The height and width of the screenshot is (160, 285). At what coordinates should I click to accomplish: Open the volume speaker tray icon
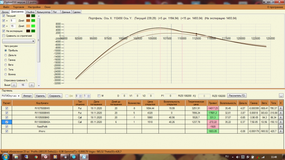[x=238, y=157]
